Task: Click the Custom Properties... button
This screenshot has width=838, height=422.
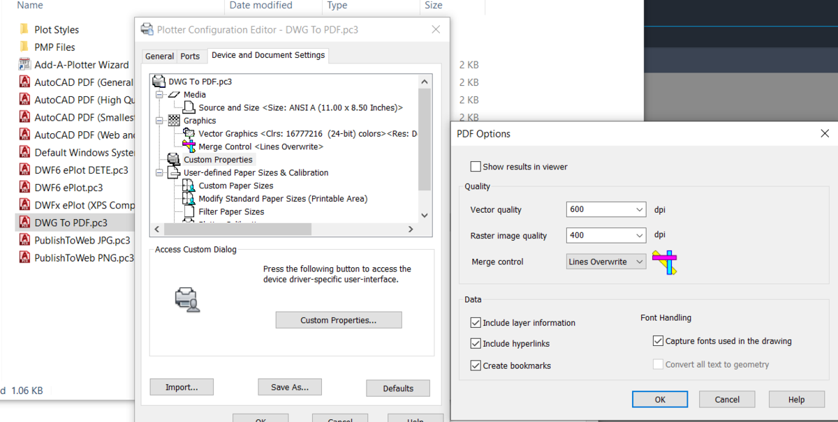Action: point(339,320)
